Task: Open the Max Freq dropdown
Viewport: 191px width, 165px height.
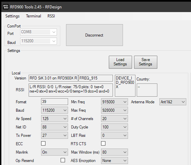Action: [115, 110]
